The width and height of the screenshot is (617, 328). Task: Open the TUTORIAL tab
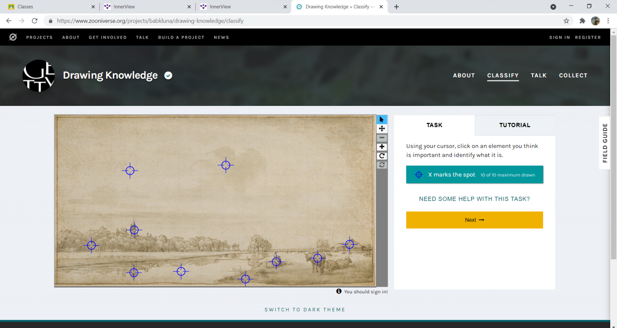point(515,125)
